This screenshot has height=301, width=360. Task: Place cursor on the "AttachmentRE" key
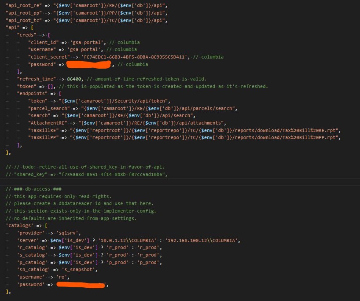coord(47,123)
